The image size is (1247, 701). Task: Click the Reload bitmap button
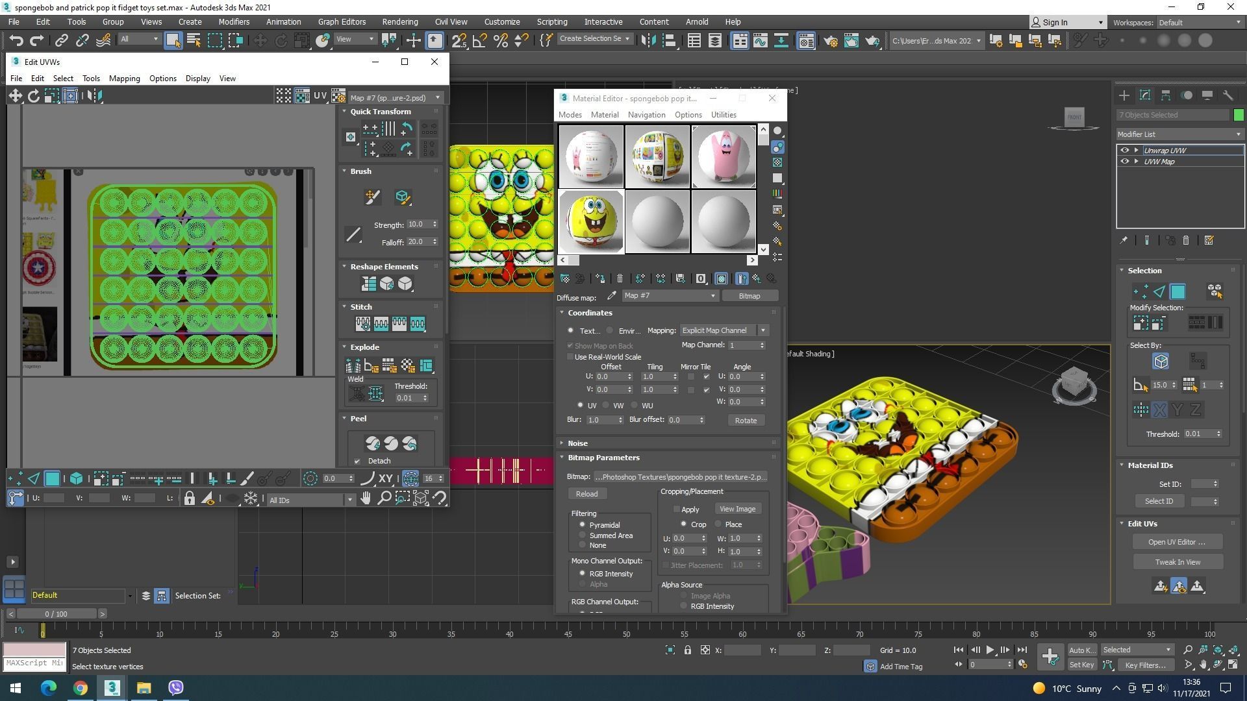(586, 494)
